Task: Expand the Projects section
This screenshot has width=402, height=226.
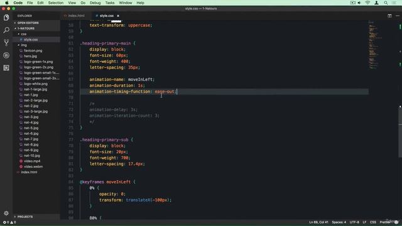Action: 36,217
